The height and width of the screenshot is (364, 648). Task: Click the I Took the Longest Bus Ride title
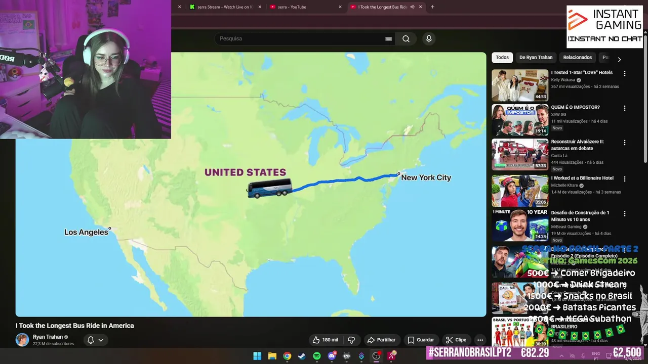pos(75,326)
